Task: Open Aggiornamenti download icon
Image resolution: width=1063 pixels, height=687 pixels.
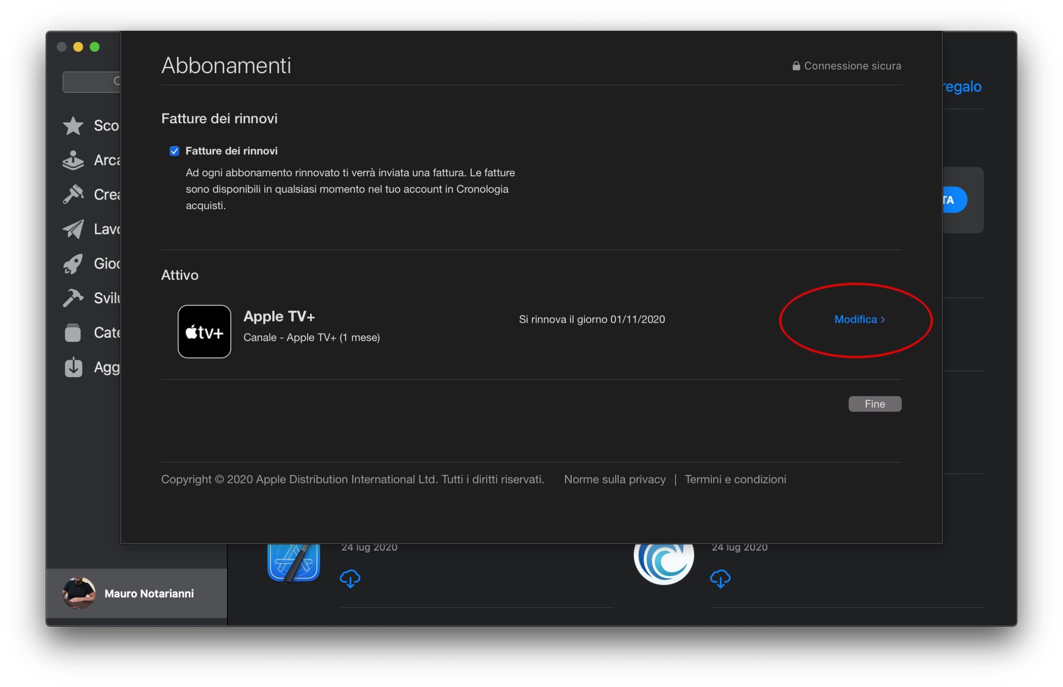Action: [73, 367]
